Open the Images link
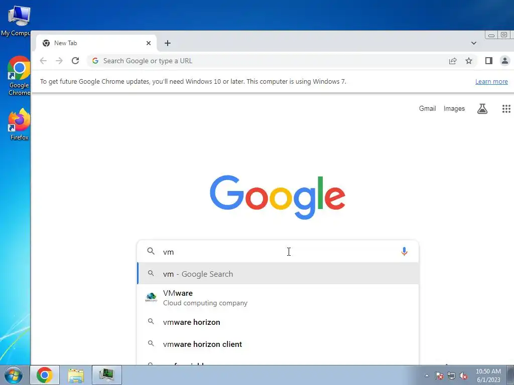Viewport: 514px width, 385px height. [x=454, y=109]
